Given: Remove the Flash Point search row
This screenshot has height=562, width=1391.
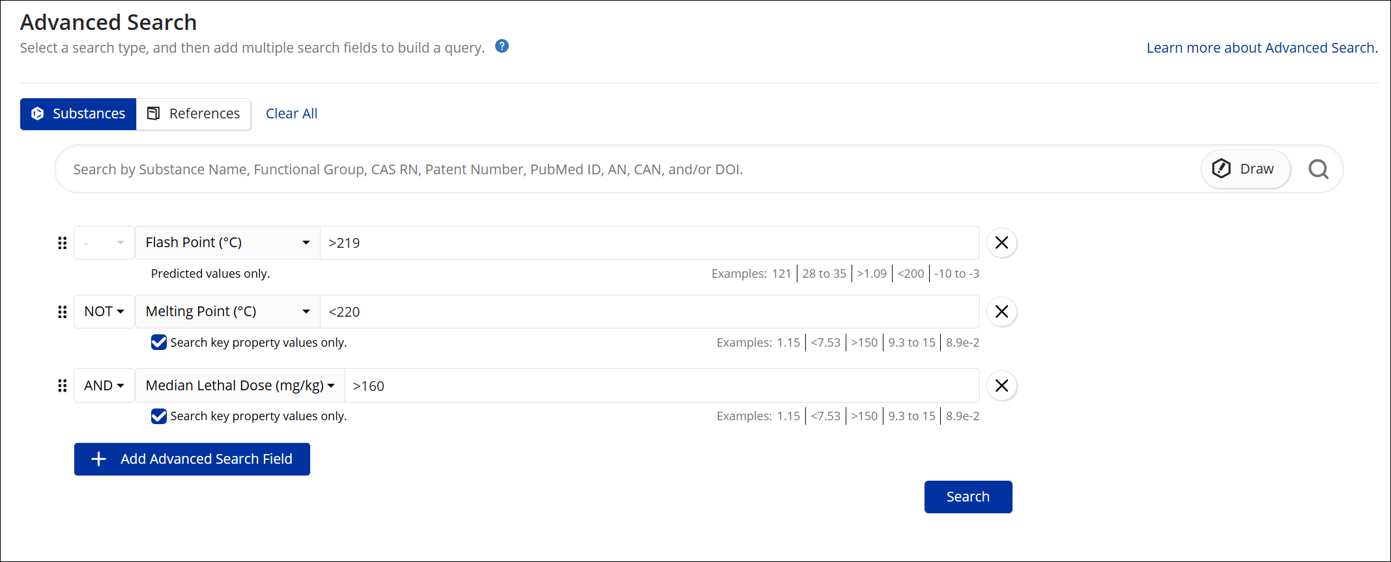Looking at the screenshot, I should point(1001,243).
